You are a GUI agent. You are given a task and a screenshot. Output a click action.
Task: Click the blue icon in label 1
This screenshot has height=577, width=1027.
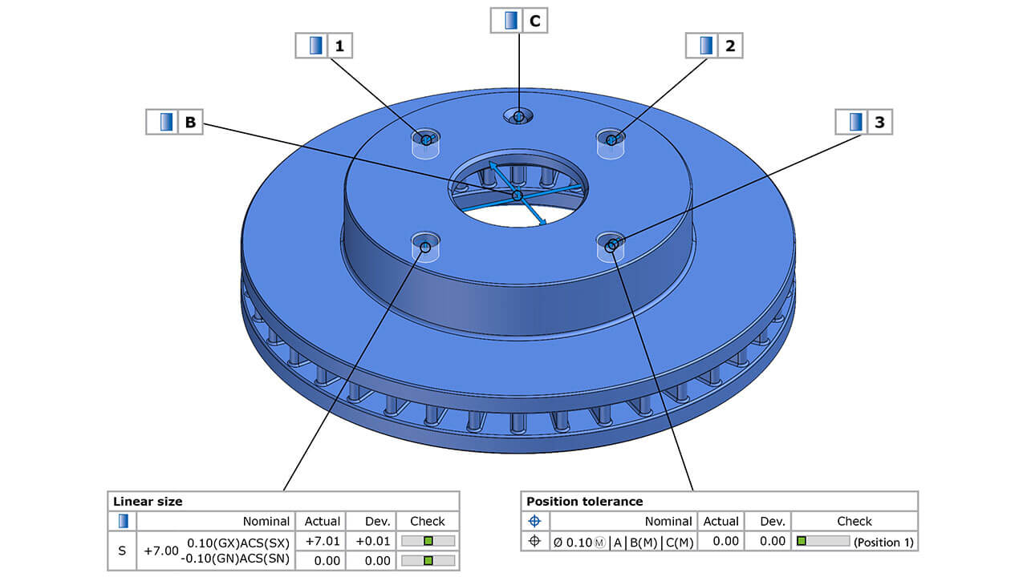coord(315,46)
